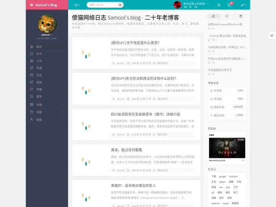Screen dimensions: 276x207
Task: Open sidebar post 今天是我的大喜日子
Action: [x=220, y=70]
